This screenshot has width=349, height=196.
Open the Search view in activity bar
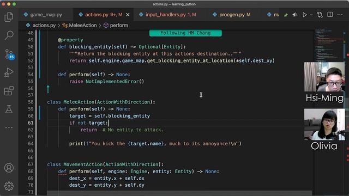click(9, 35)
